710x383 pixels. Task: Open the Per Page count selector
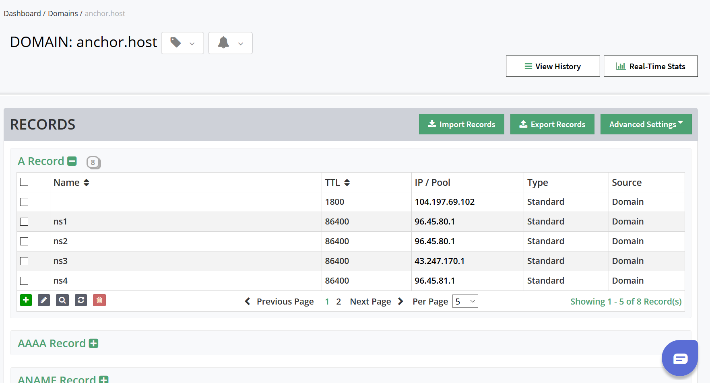(465, 301)
